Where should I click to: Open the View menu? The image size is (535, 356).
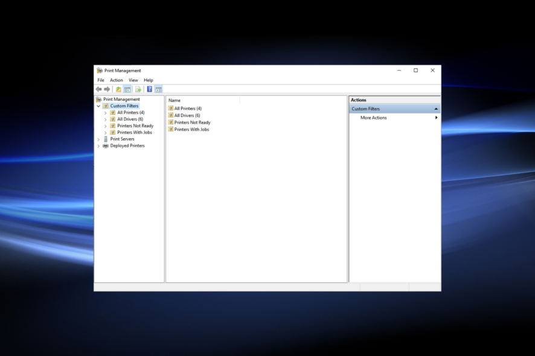coord(133,80)
